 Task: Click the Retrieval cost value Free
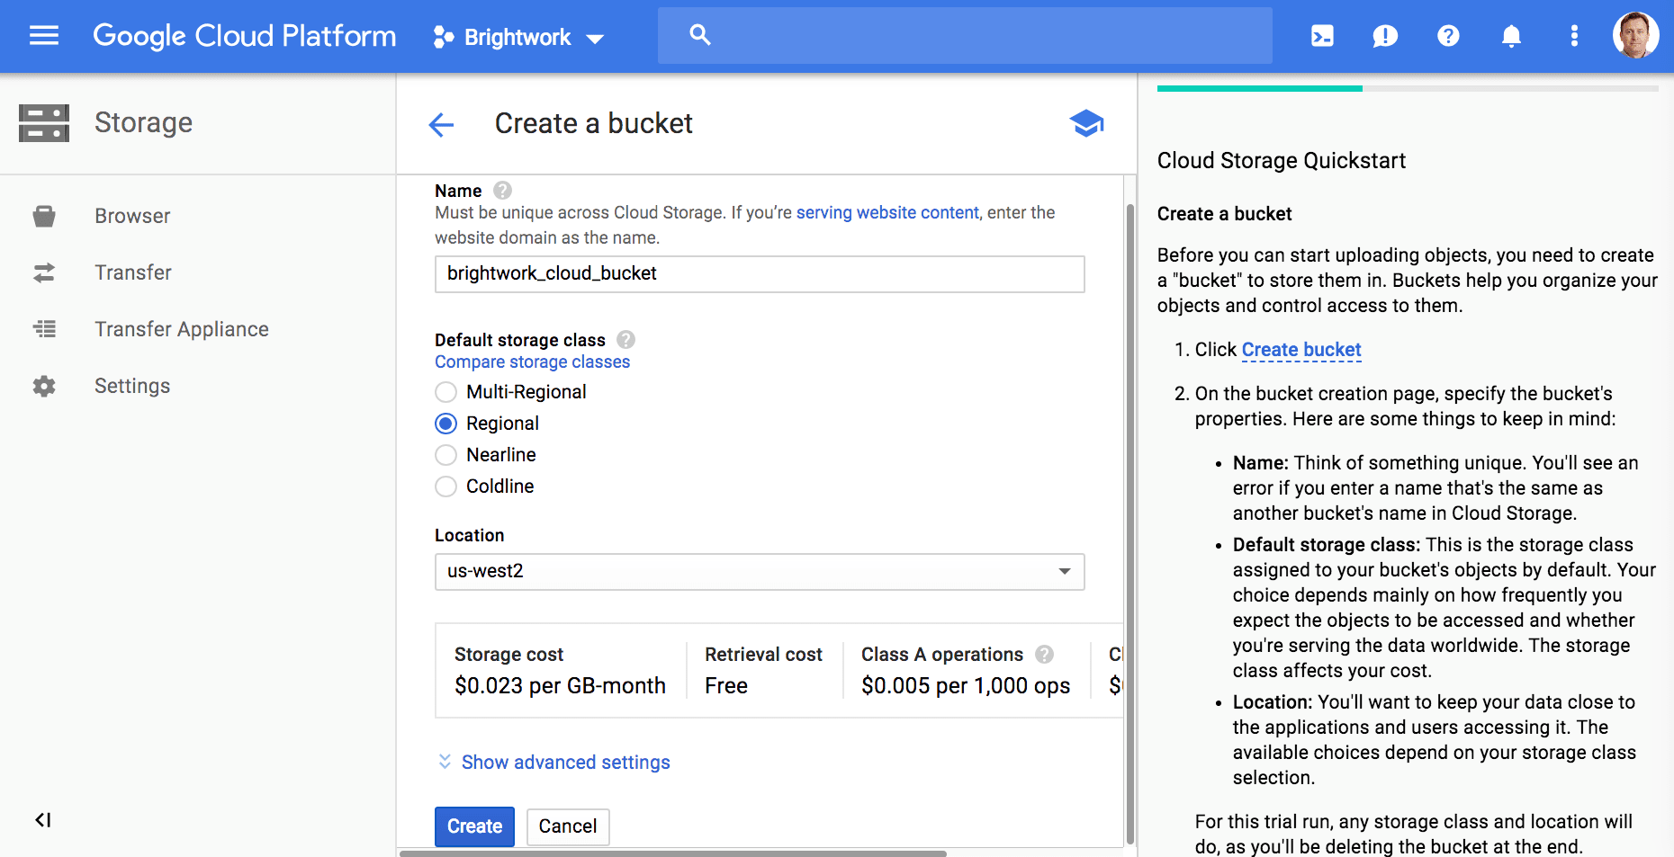pyautogui.click(x=726, y=686)
